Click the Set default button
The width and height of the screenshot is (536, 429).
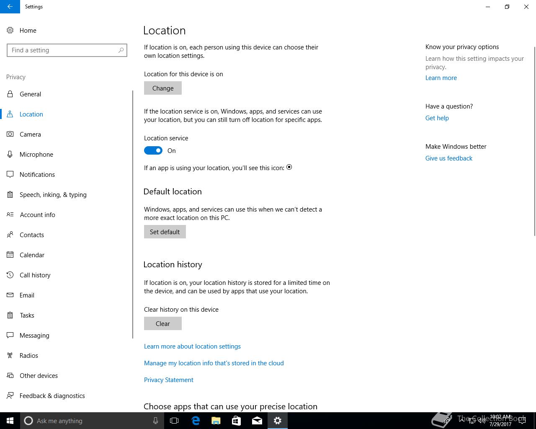165,232
